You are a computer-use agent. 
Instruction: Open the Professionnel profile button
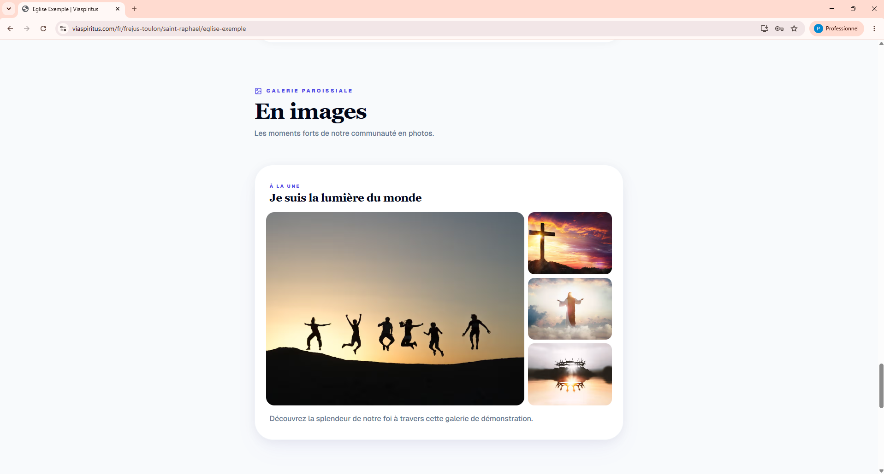837,29
